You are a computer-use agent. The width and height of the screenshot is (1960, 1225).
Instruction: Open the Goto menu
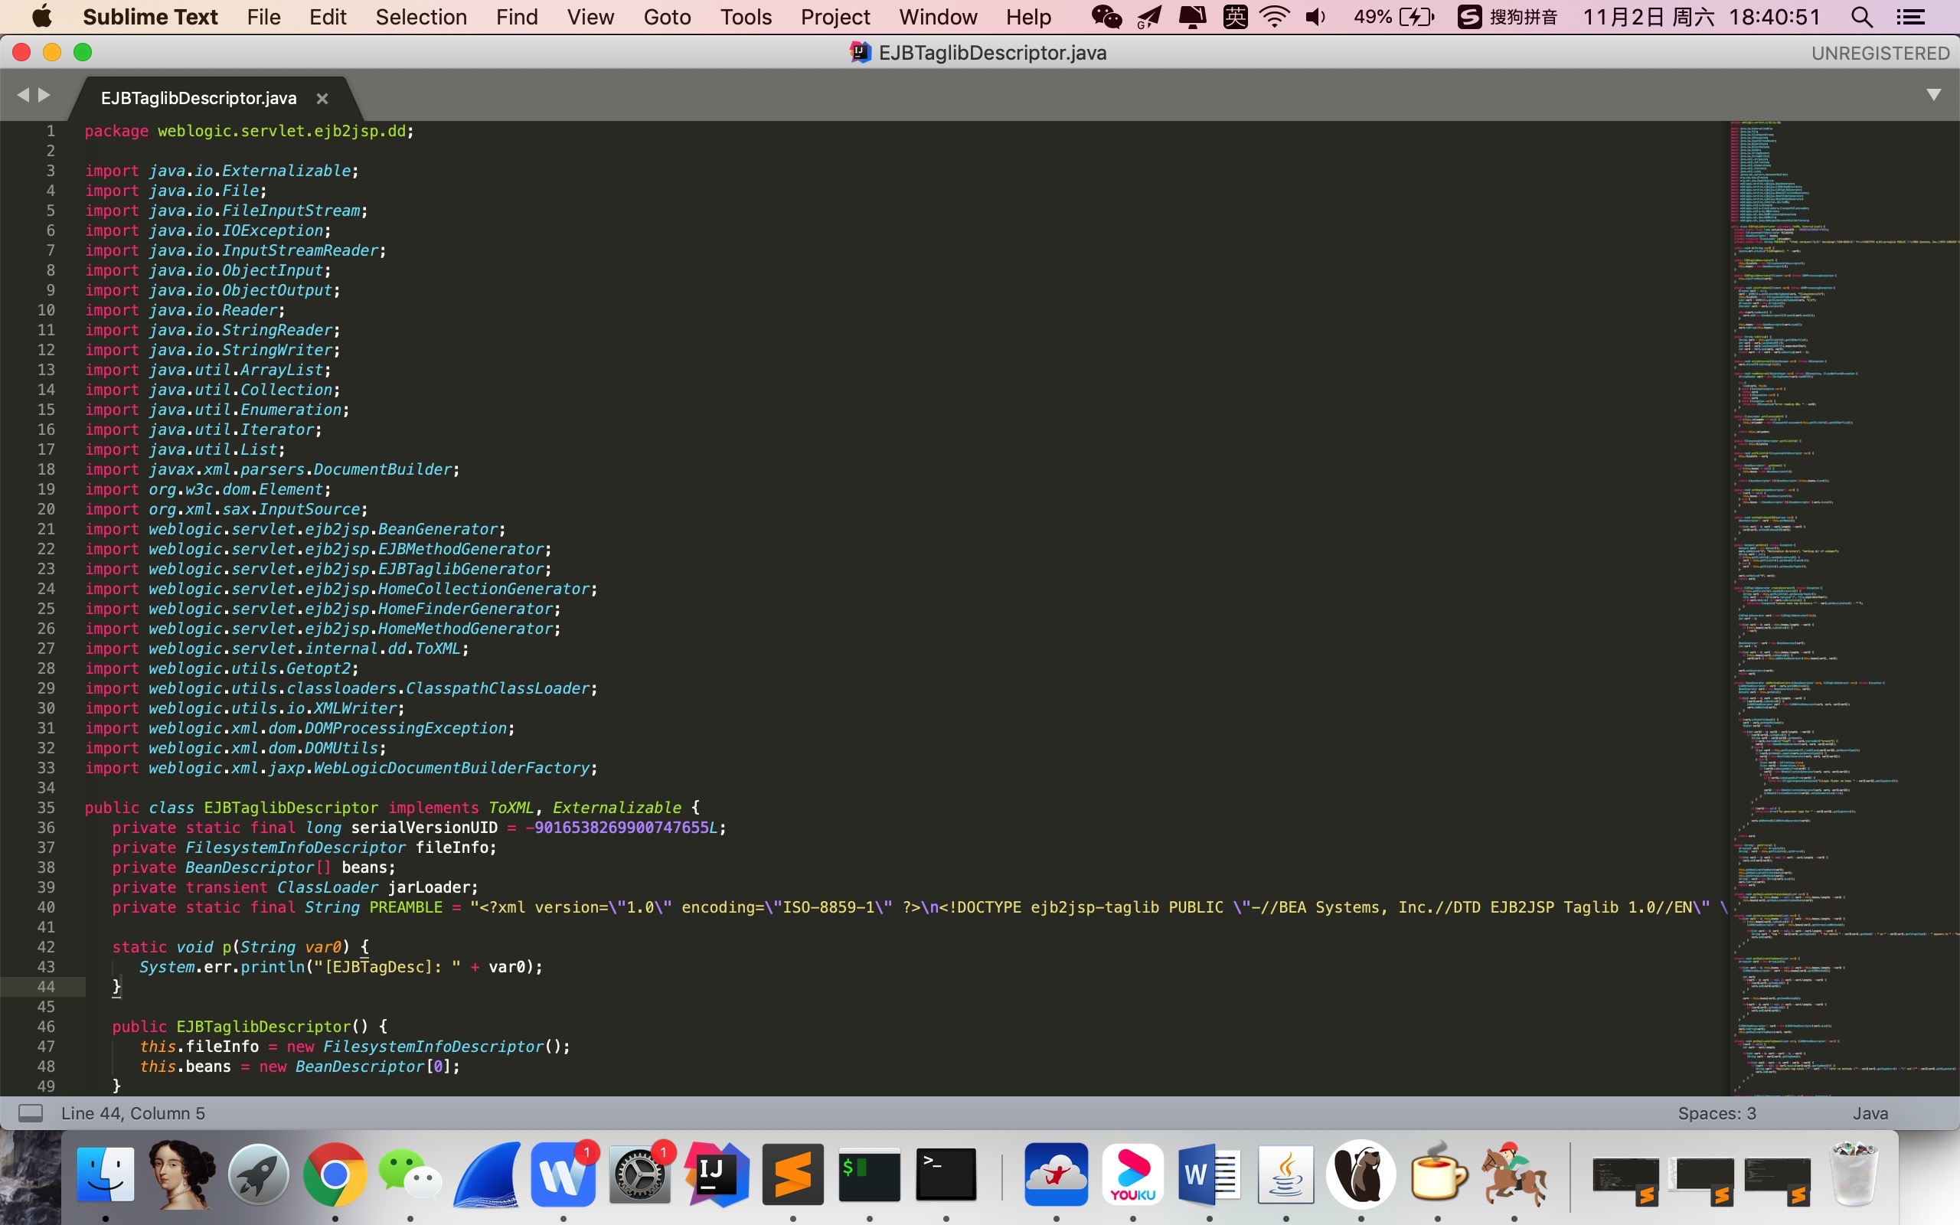tap(667, 17)
